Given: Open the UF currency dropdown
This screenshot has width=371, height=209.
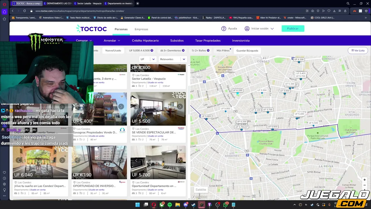Looking at the screenshot, I should [x=148, y=59].
